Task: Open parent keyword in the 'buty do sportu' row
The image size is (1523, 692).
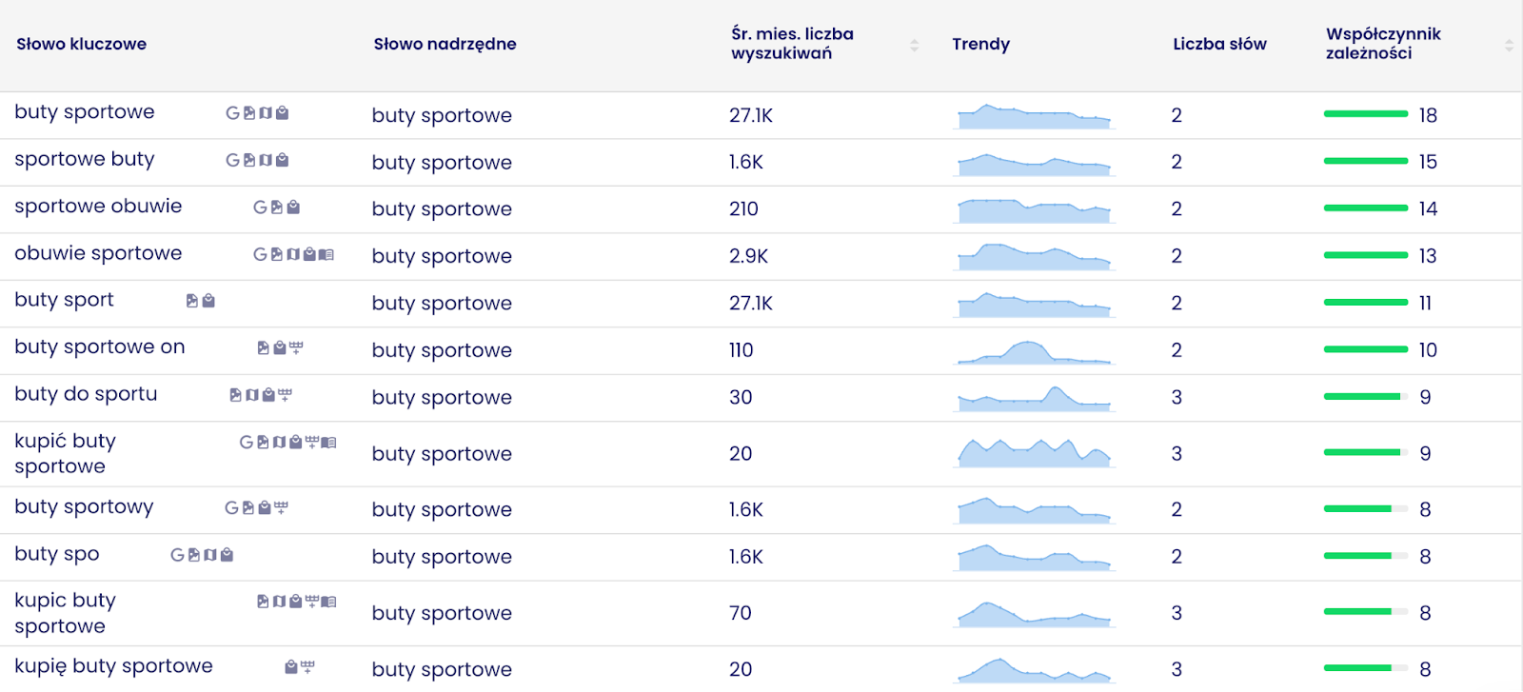Action: click(442, 397)
